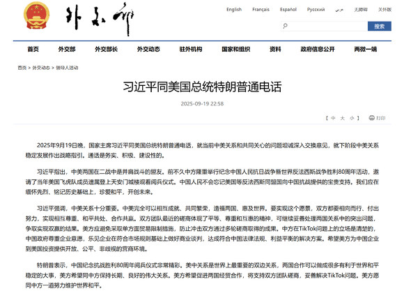This screenshot has height=298, width=411.
Task: Open the 驻外机构 nav menu item
Action: (191, 49)
